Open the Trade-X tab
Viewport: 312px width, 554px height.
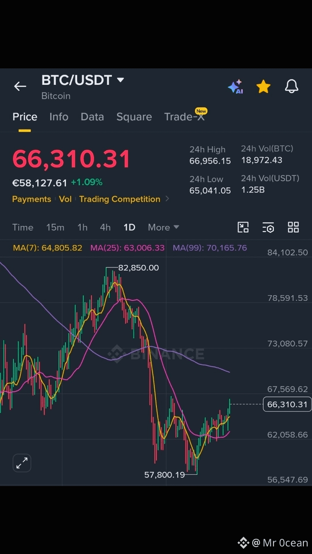(x=184, y=117)
